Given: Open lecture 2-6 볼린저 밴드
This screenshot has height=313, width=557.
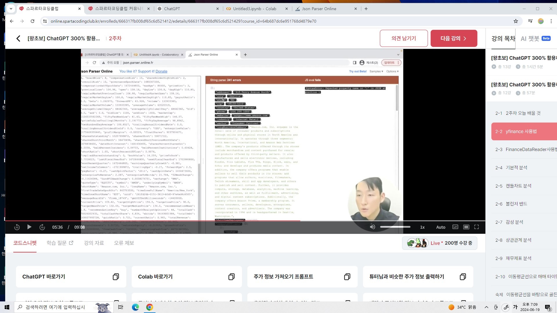Looking at the screenshot, I should 524,204.
